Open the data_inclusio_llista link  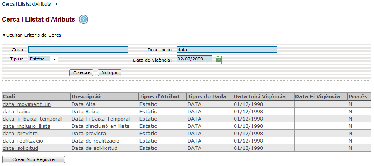pos(27,126)
